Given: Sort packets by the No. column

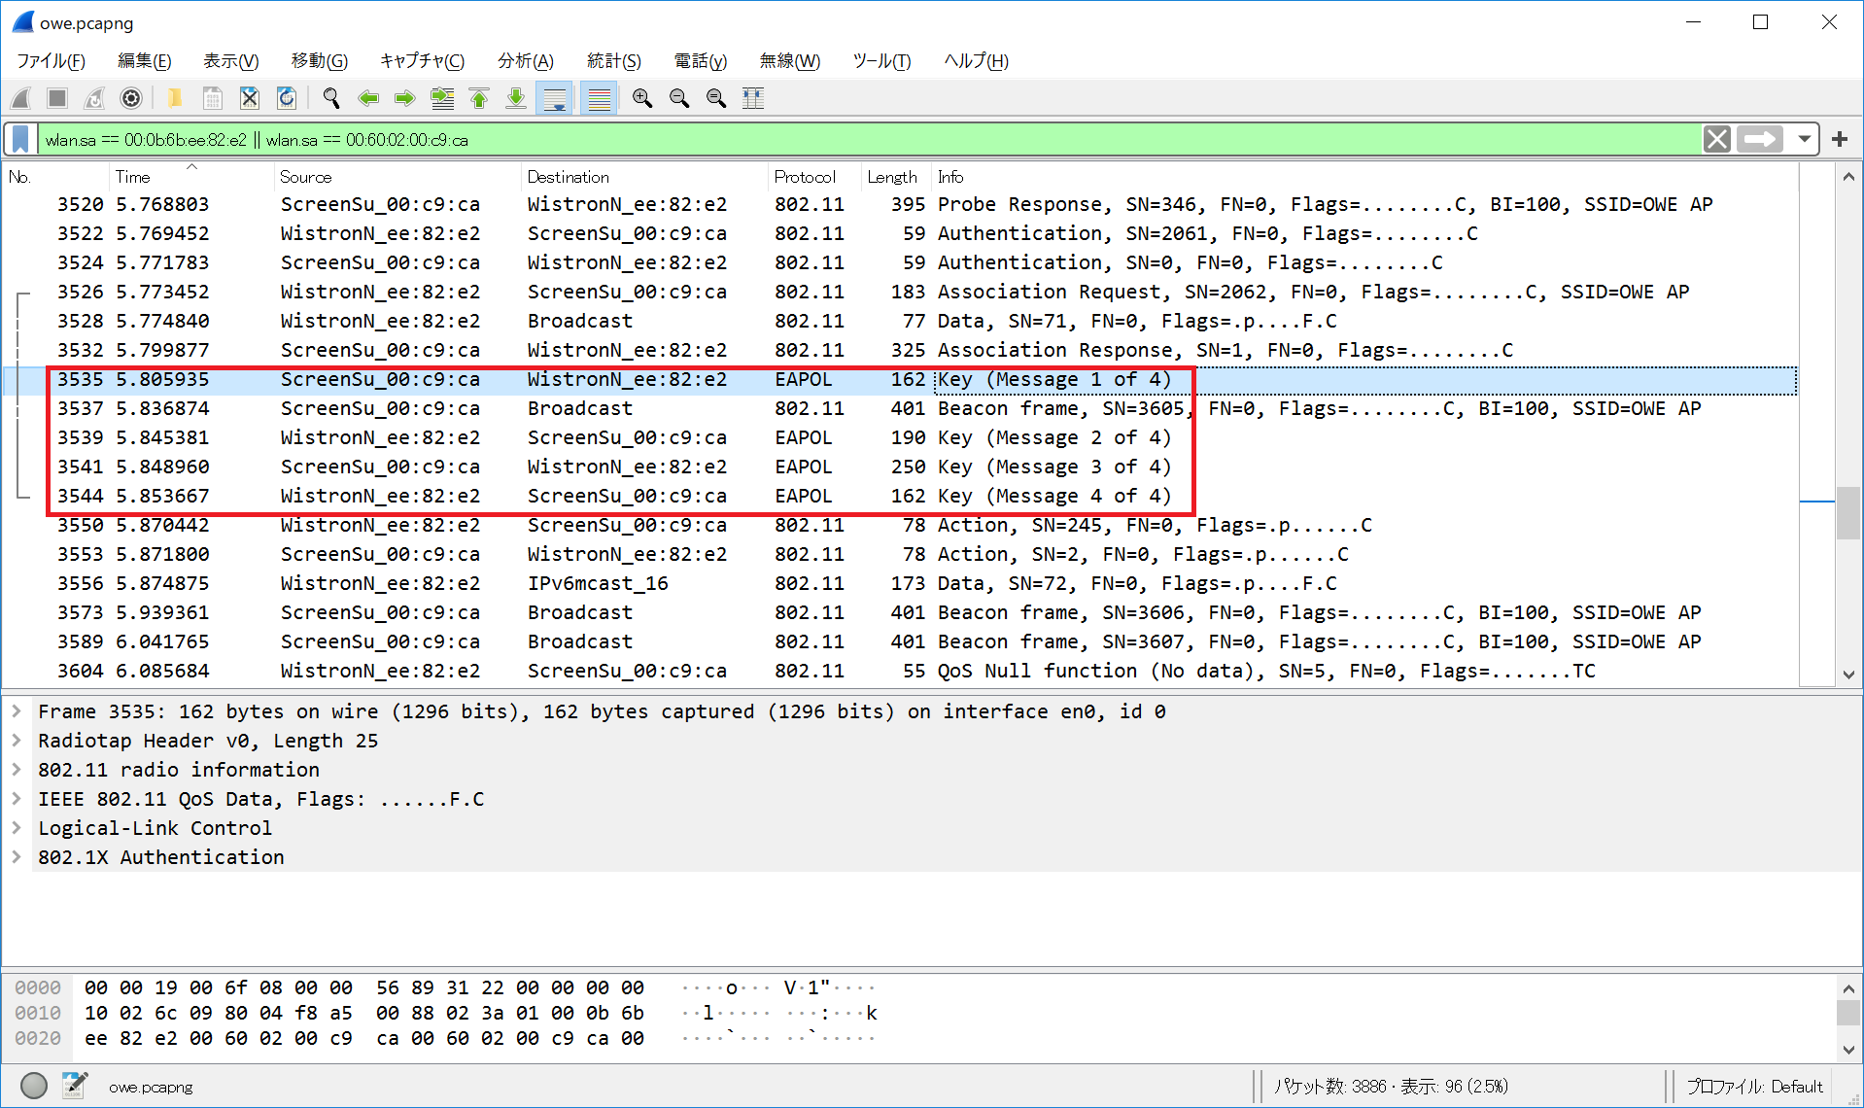Looking at the screenshot, I should (x=55, y=177).
